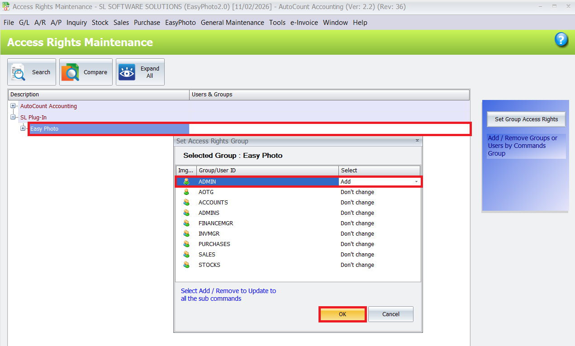Click the Expand All eye icon
The width and height of the screenshot is (575, 346).
click(x=127, y=72)
